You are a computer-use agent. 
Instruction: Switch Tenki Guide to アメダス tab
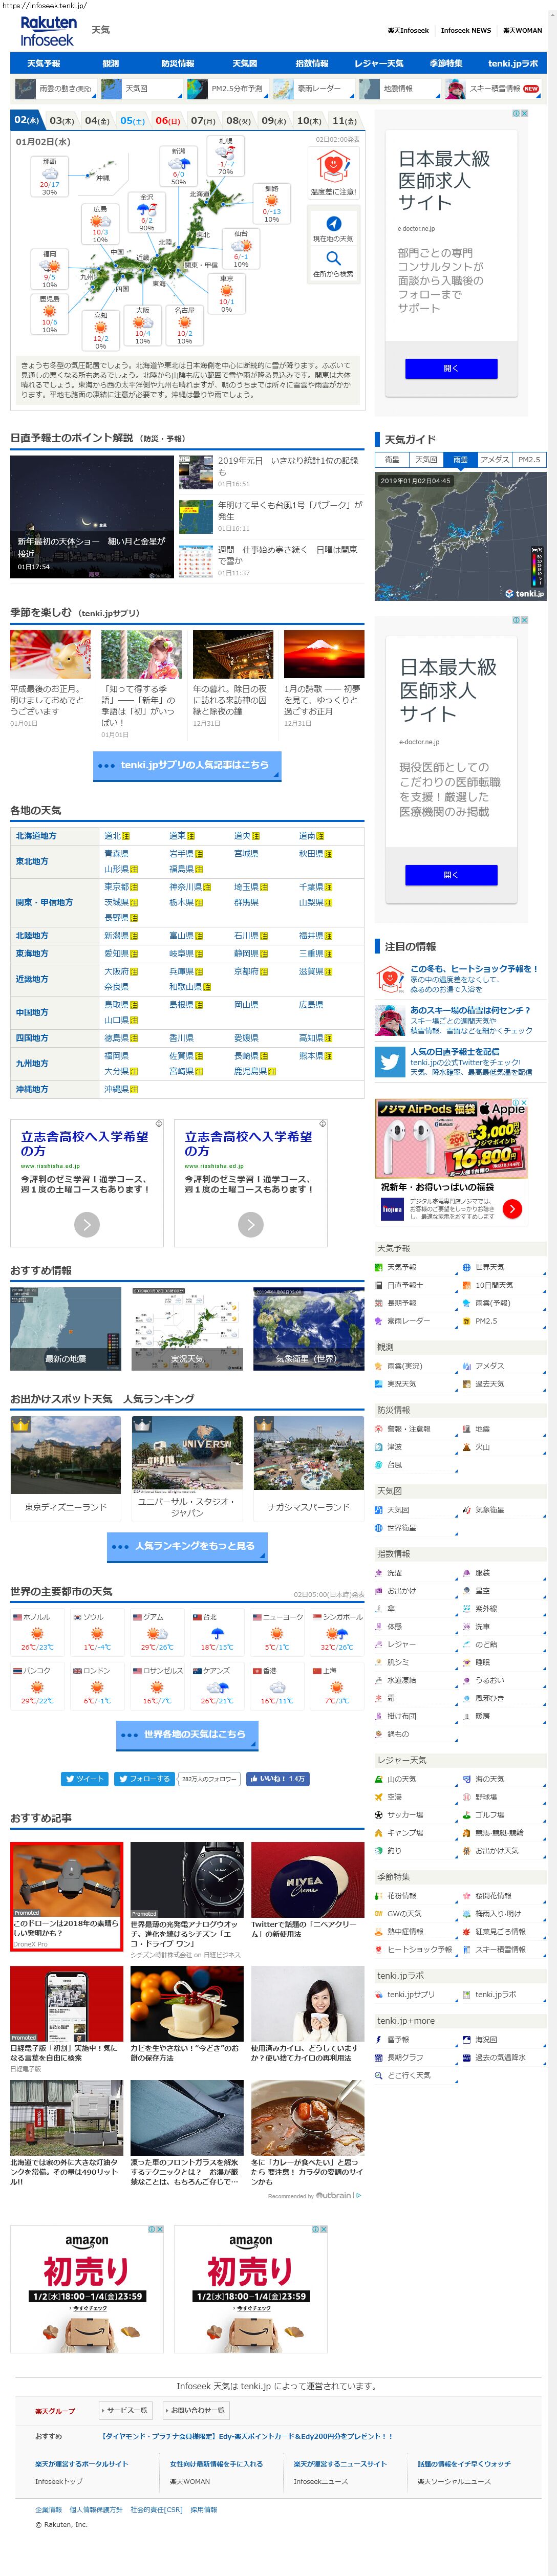coord(494,460)
